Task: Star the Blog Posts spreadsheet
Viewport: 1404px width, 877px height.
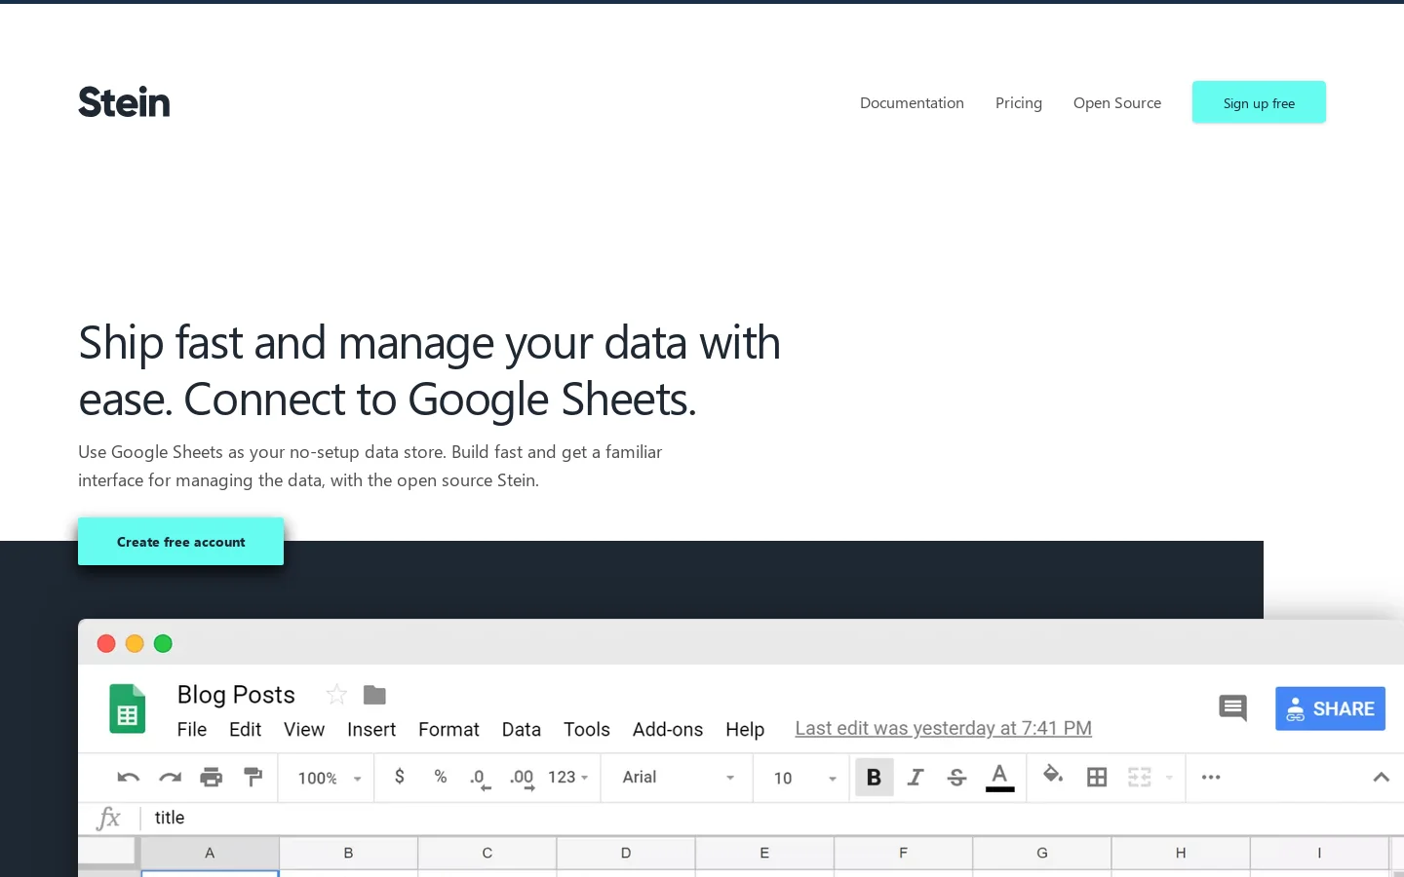Action: [x=336, y=695]
